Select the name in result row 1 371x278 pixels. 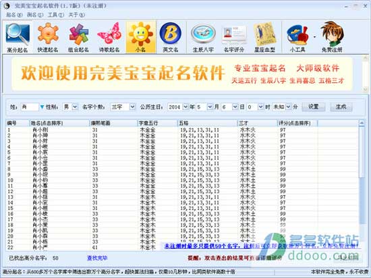click(40, 130)
